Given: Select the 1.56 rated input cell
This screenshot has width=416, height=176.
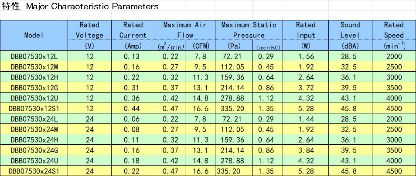Looking at the screenshot, I should tap(306, 56).
